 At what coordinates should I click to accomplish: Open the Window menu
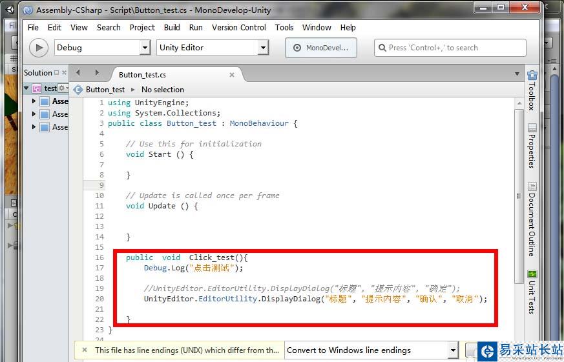coord(317,27)
